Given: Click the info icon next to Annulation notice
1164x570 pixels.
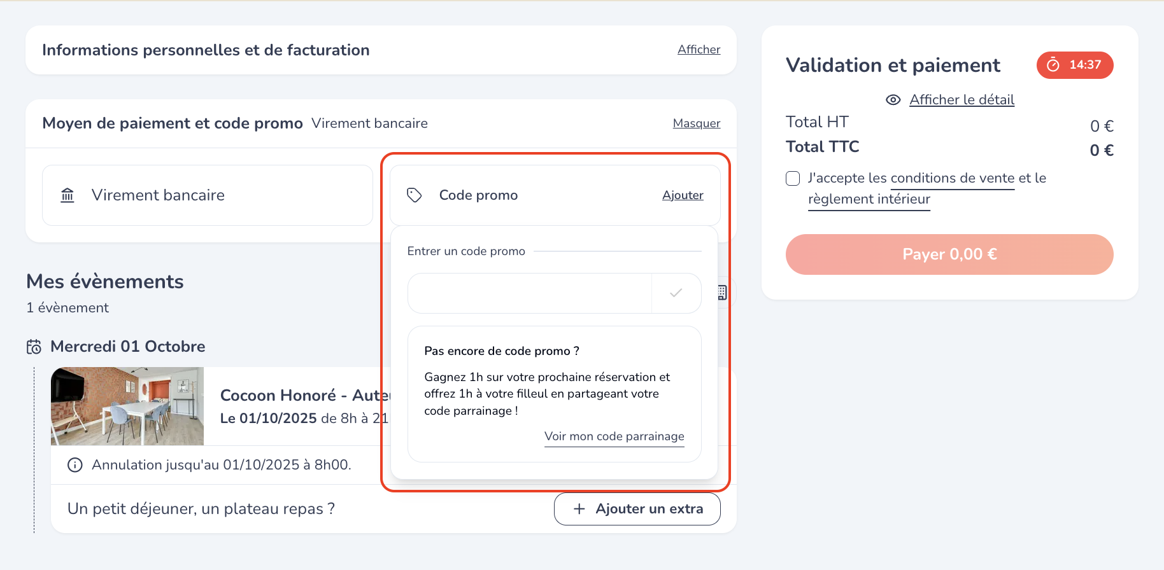Looking at the screenshot, I should coord(75,465).
